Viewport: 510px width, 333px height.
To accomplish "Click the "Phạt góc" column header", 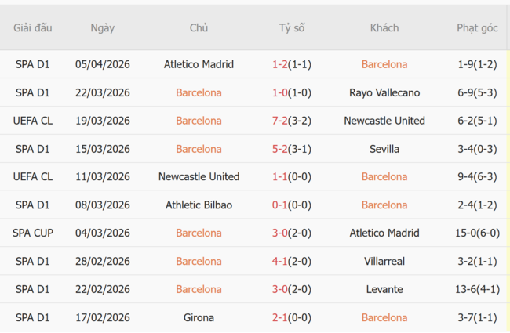I will pos(477,27).
